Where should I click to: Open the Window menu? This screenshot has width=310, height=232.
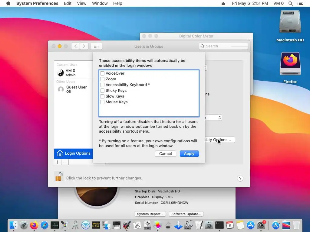(100, 3)
